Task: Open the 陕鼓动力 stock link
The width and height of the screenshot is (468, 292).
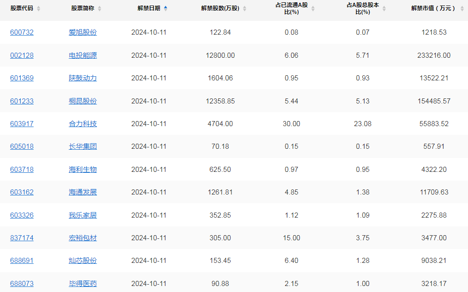Action: (x=83, y=78)
